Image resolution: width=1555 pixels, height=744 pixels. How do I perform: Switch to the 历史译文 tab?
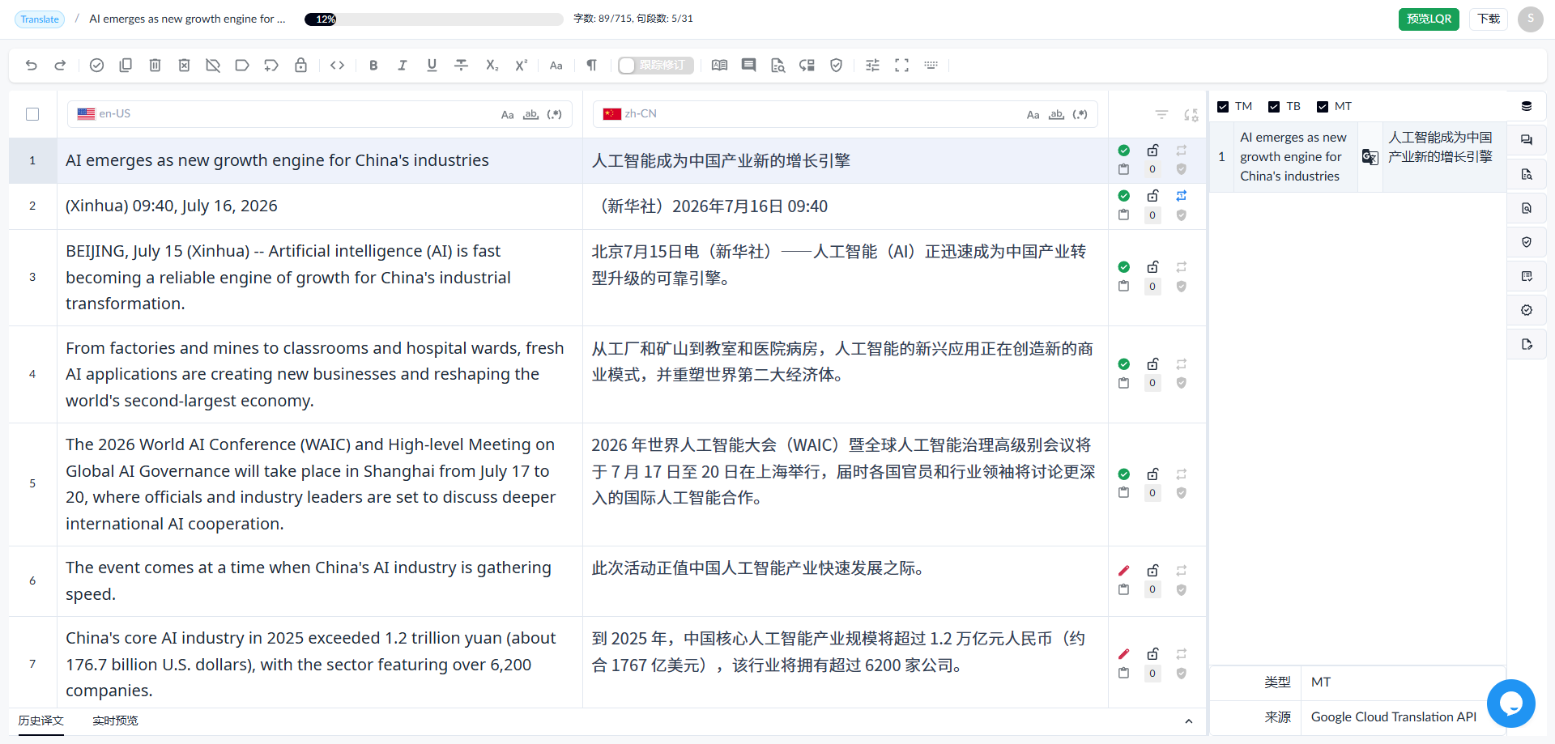tap(41, 721)
